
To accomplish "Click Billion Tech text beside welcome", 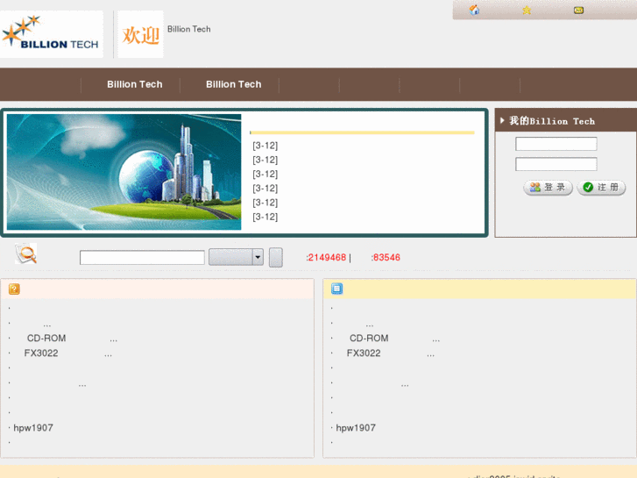I will [x=189, y=29].
